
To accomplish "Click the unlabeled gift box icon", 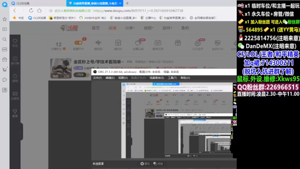I will pyautogui.click(x=178, y=43).
